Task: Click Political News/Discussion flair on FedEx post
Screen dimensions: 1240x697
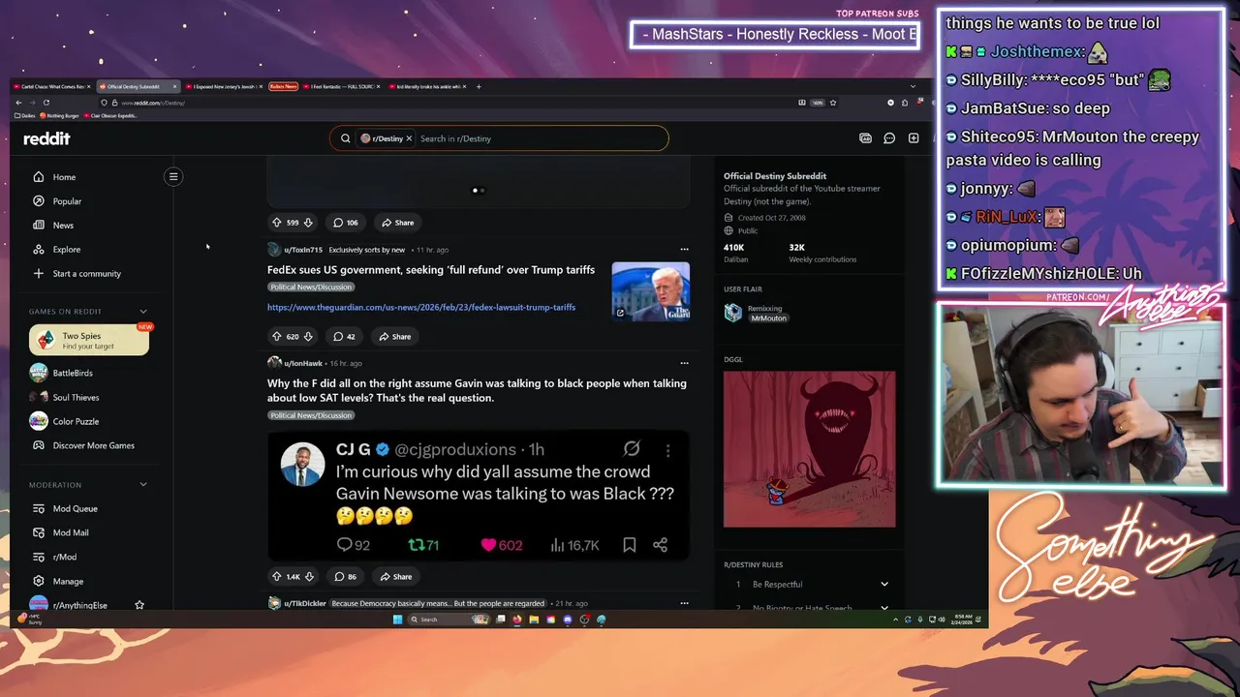Action: tap(311, 287)
